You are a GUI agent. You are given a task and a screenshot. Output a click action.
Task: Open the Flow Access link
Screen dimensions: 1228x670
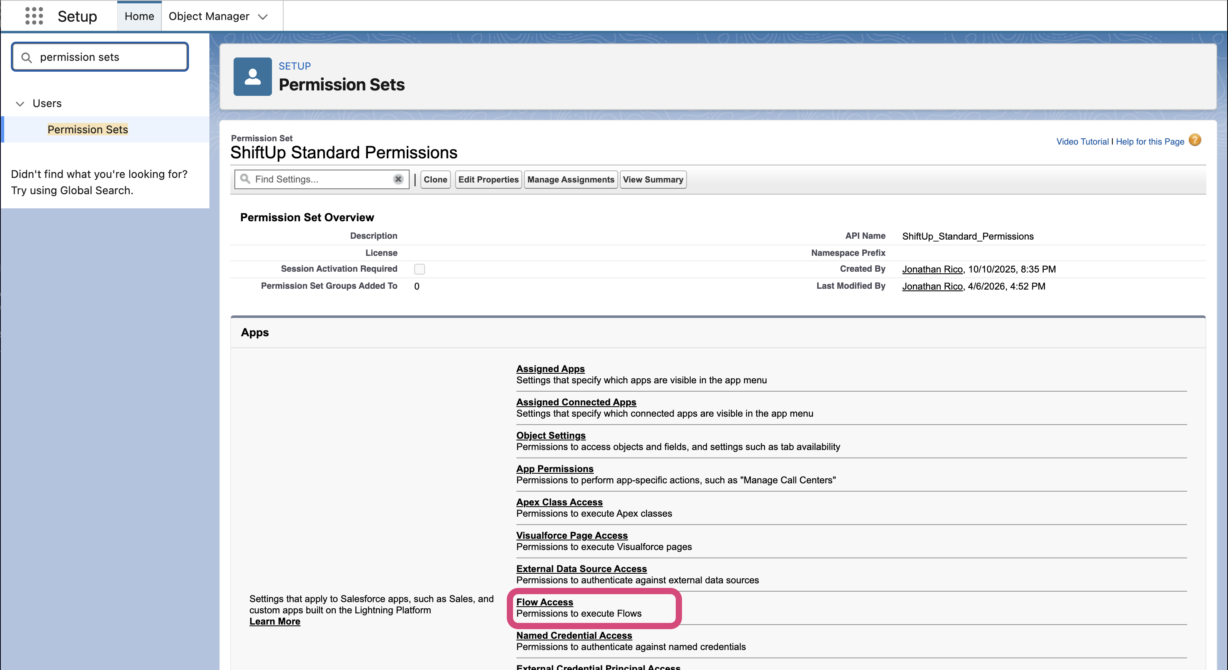[x=544, y=602]
